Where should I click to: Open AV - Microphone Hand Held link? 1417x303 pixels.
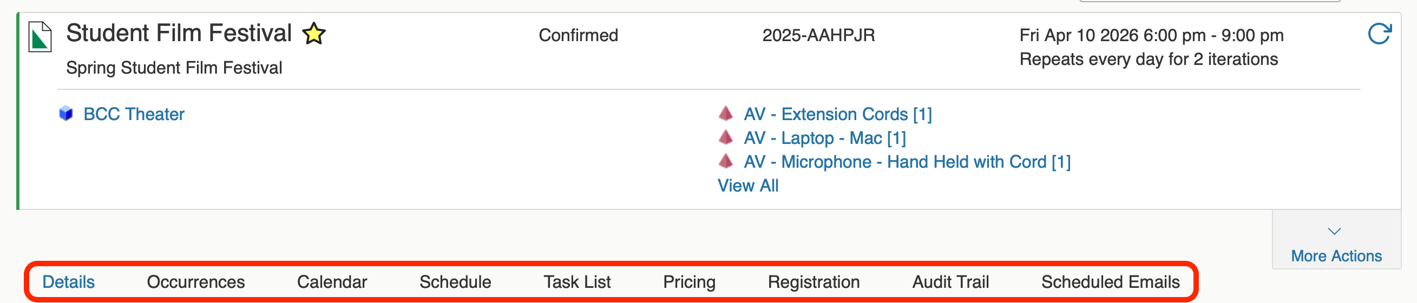(x=907, y=162)
